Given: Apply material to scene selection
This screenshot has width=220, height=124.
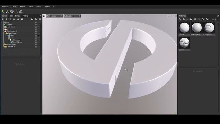Looking at the screenshot, I should 199,19.
